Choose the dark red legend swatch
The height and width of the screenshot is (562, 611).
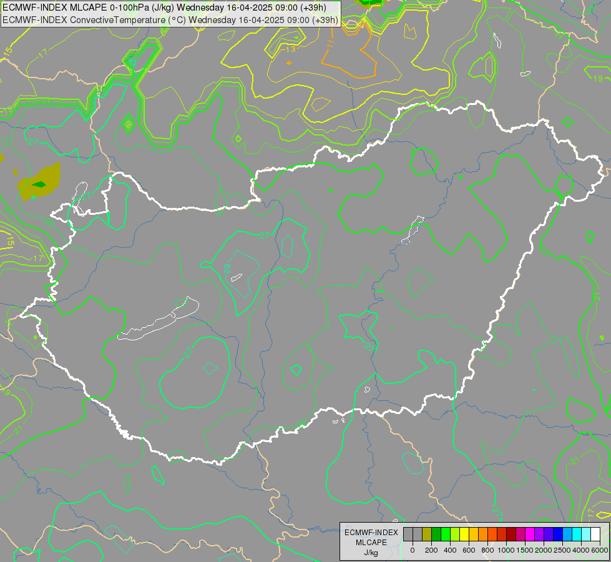click(x=511, y=534)
